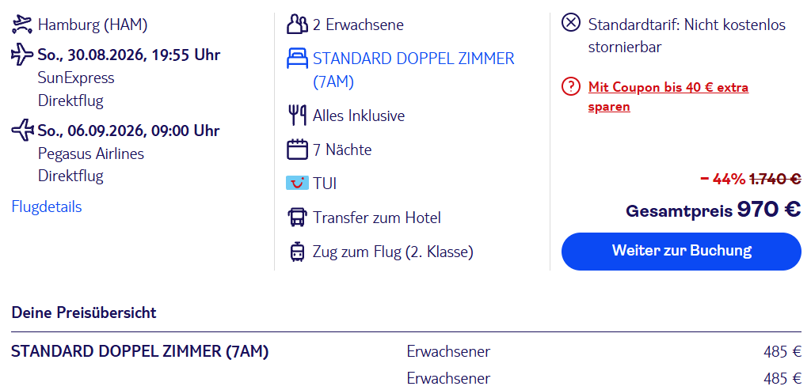Click the outbound flight plane icon
811x390 pixels.
click(22, 55)
